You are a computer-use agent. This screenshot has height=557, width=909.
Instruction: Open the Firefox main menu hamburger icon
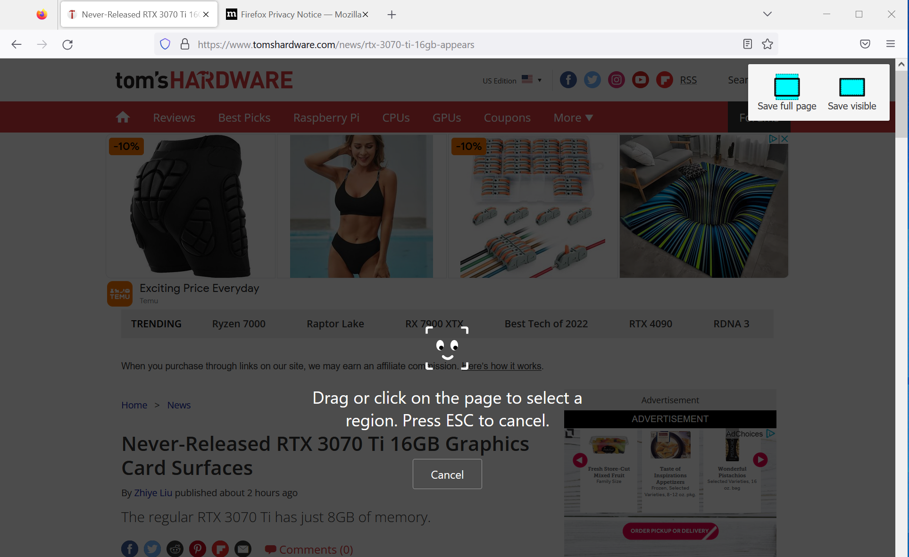tap(891, 43)
